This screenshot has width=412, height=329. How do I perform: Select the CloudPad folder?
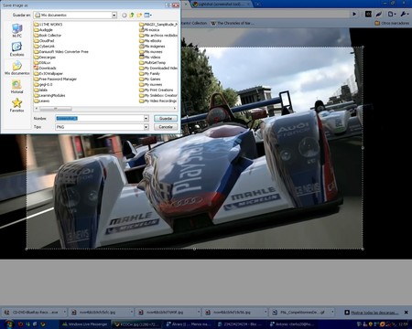tap(44, 41)
